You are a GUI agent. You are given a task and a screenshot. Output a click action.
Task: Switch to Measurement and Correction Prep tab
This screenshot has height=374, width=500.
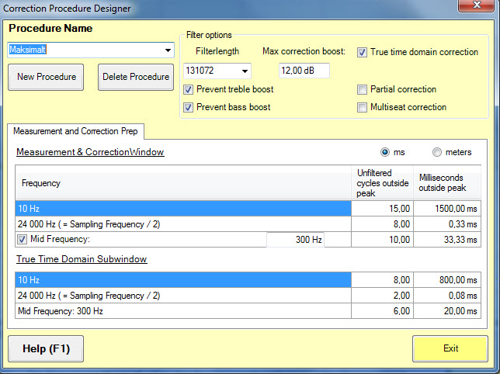(75, 131)
